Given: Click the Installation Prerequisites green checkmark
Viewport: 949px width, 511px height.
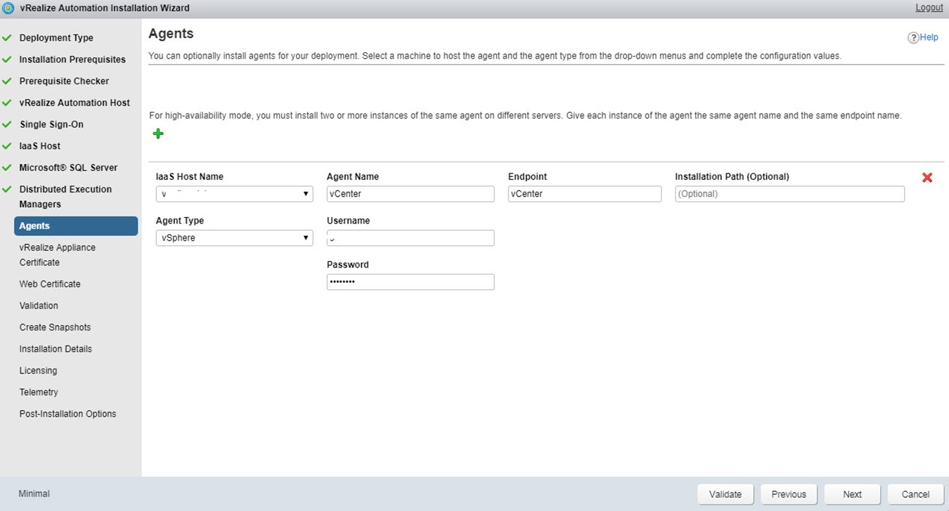Looking at the screenshot, I should [7, 59].
